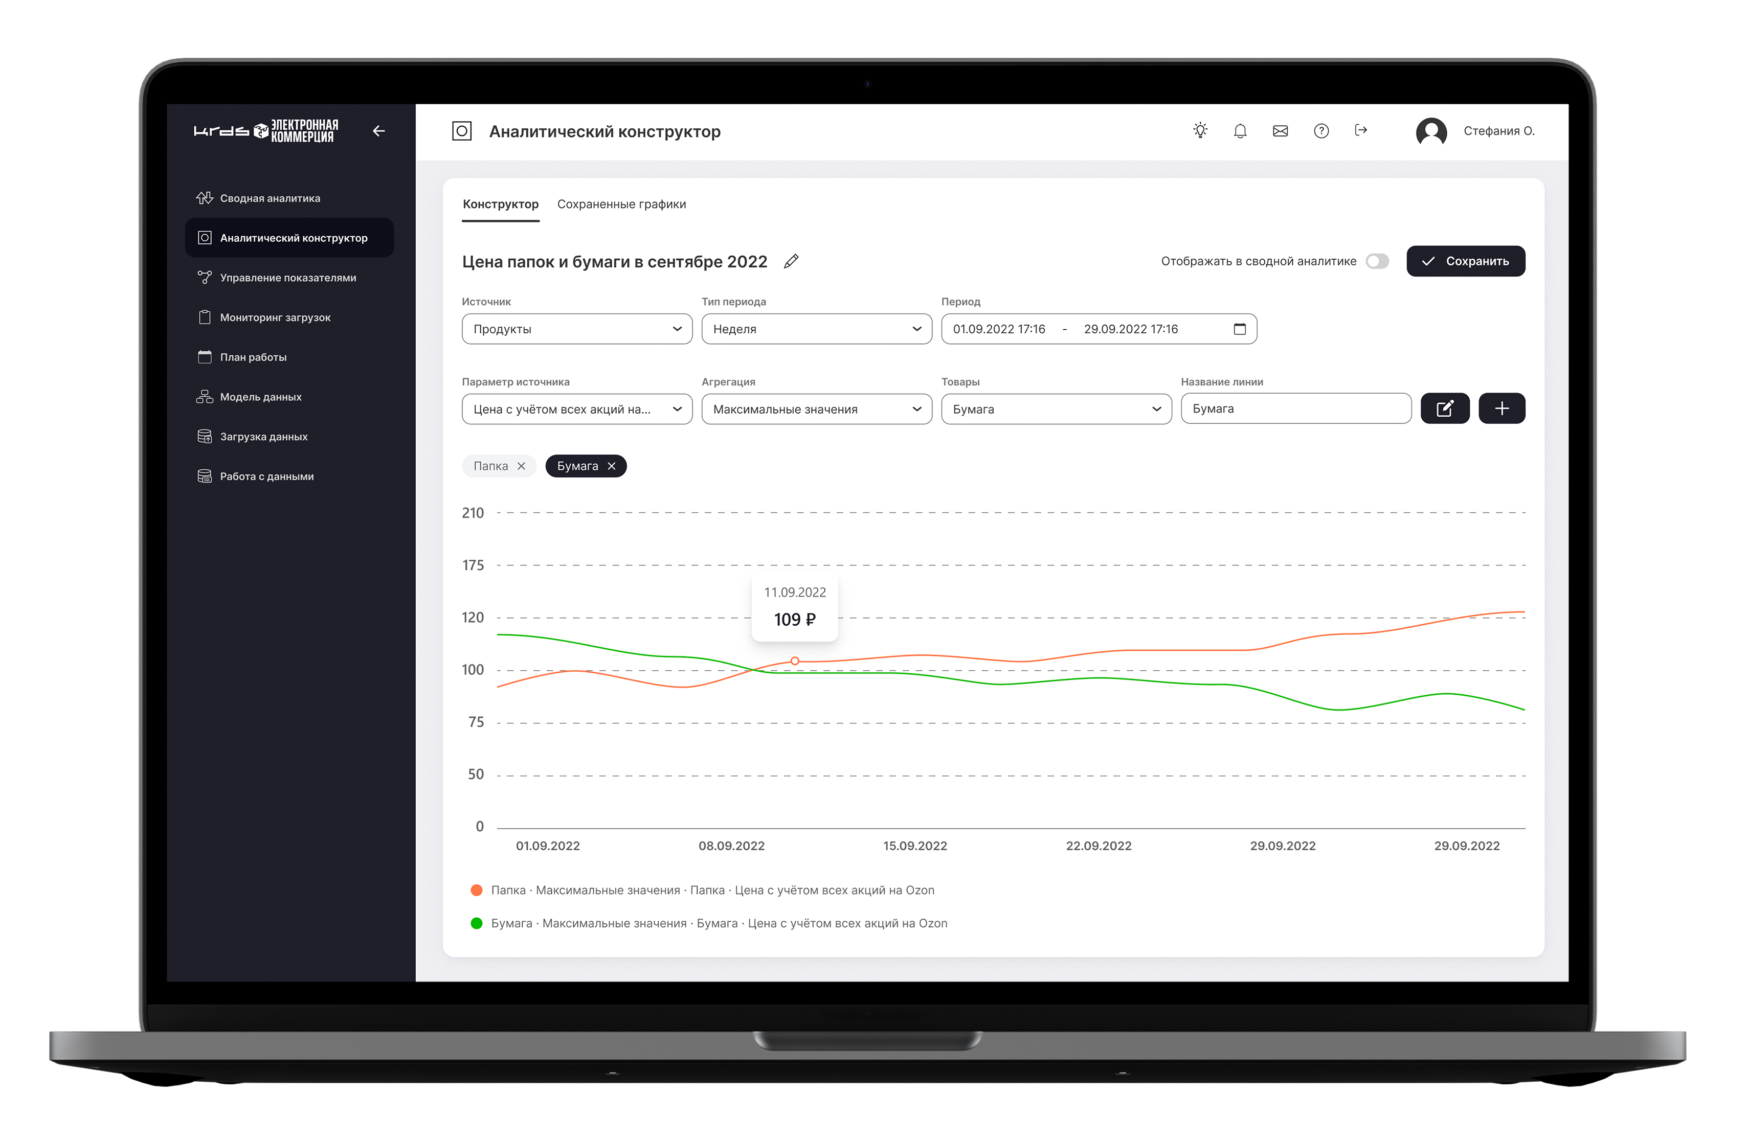
Task: Switch to 'Сохраненные графики' tab
Action: [x=621, y=204]
